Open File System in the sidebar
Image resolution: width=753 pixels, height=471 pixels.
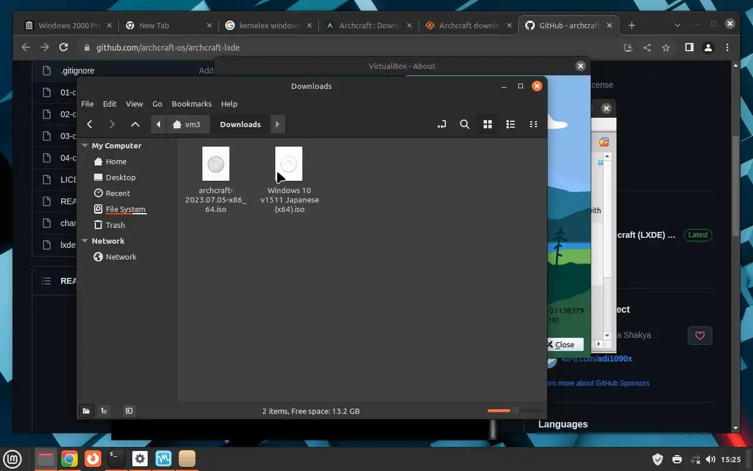coord(119,209)
